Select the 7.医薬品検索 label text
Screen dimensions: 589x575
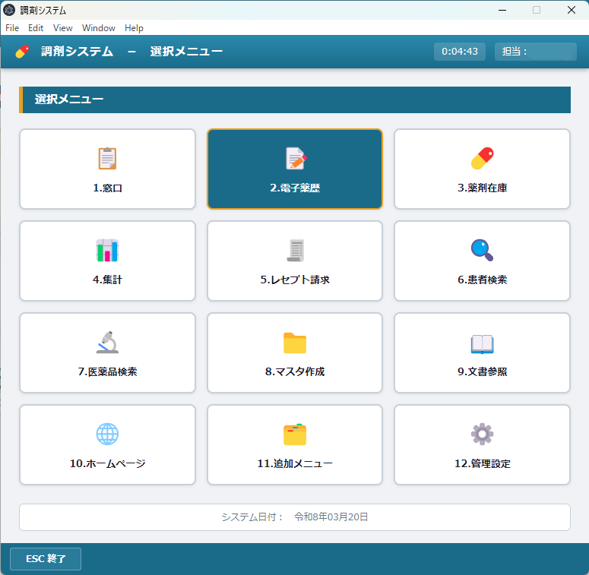tap(107, 371)
